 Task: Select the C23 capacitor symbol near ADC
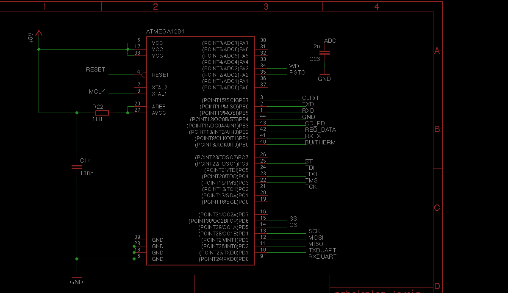pos(325,53)
